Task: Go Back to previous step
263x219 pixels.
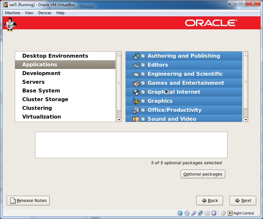Action: tap(210, 201)
